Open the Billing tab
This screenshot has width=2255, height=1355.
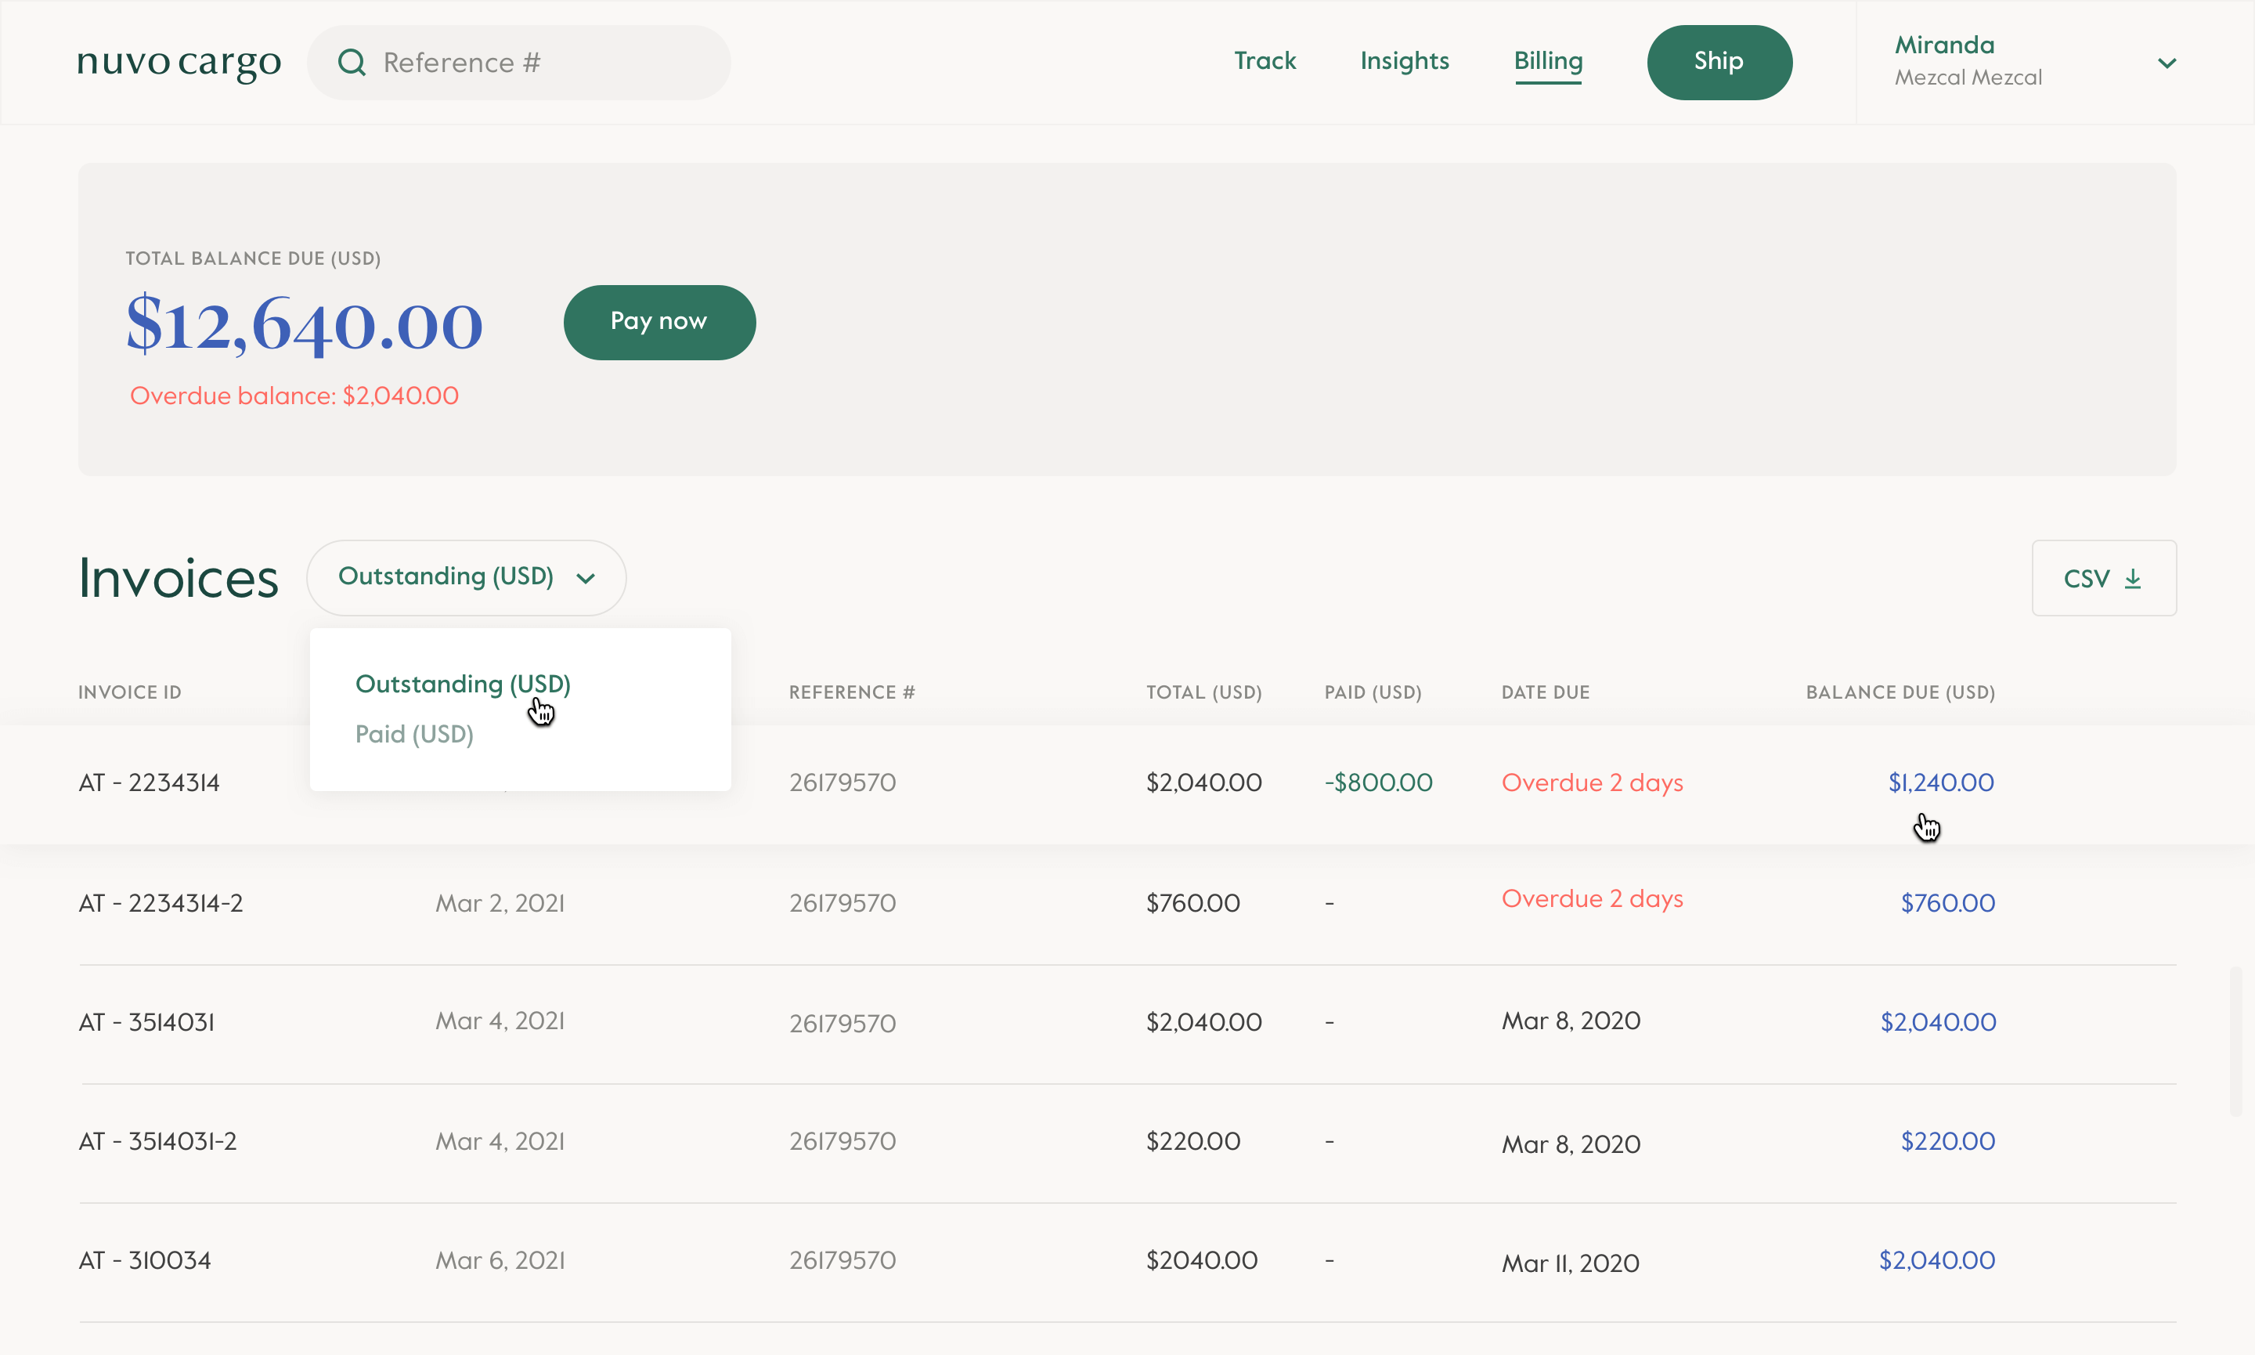pyautogui.click(x=1548, y=61)
